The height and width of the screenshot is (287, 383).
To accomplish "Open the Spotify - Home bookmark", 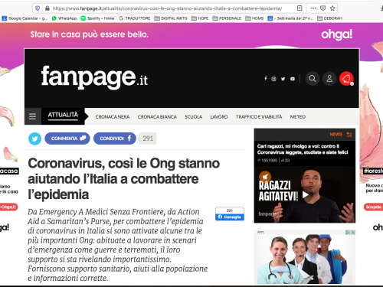I will (x=97, y=18).
